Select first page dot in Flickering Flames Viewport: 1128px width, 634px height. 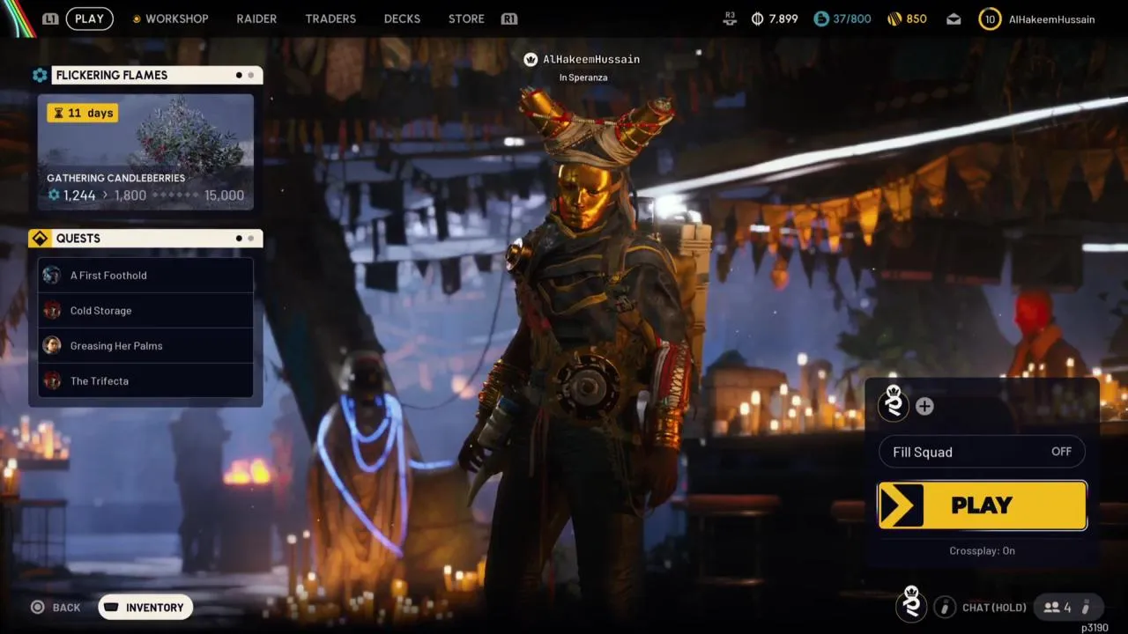coord(239,76)
